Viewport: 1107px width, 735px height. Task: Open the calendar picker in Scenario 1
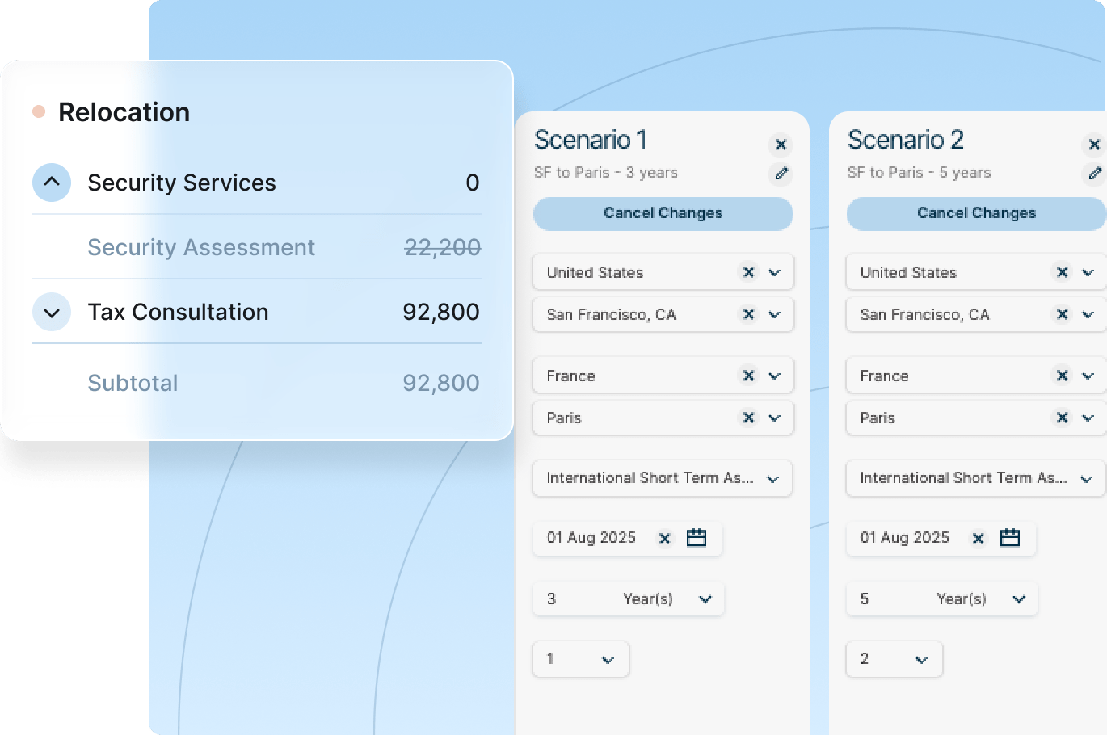(x=696, y=538)
